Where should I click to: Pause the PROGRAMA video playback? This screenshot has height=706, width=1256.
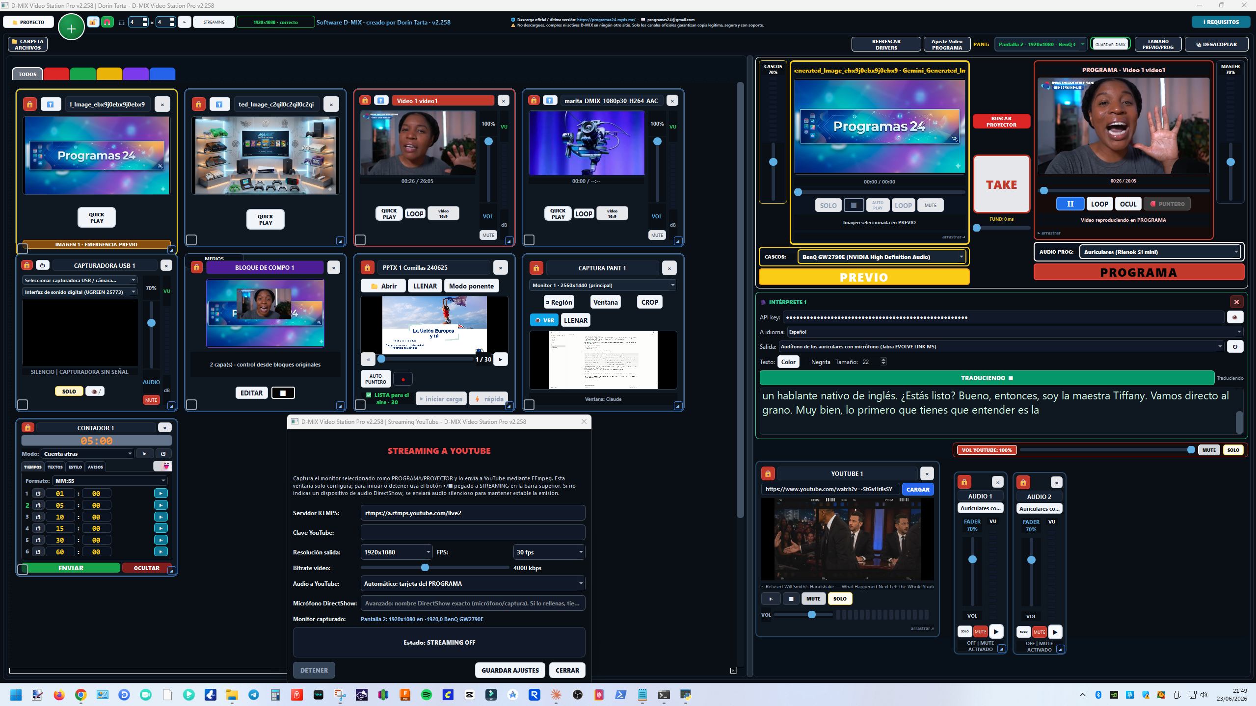[x=1070, y=204]
